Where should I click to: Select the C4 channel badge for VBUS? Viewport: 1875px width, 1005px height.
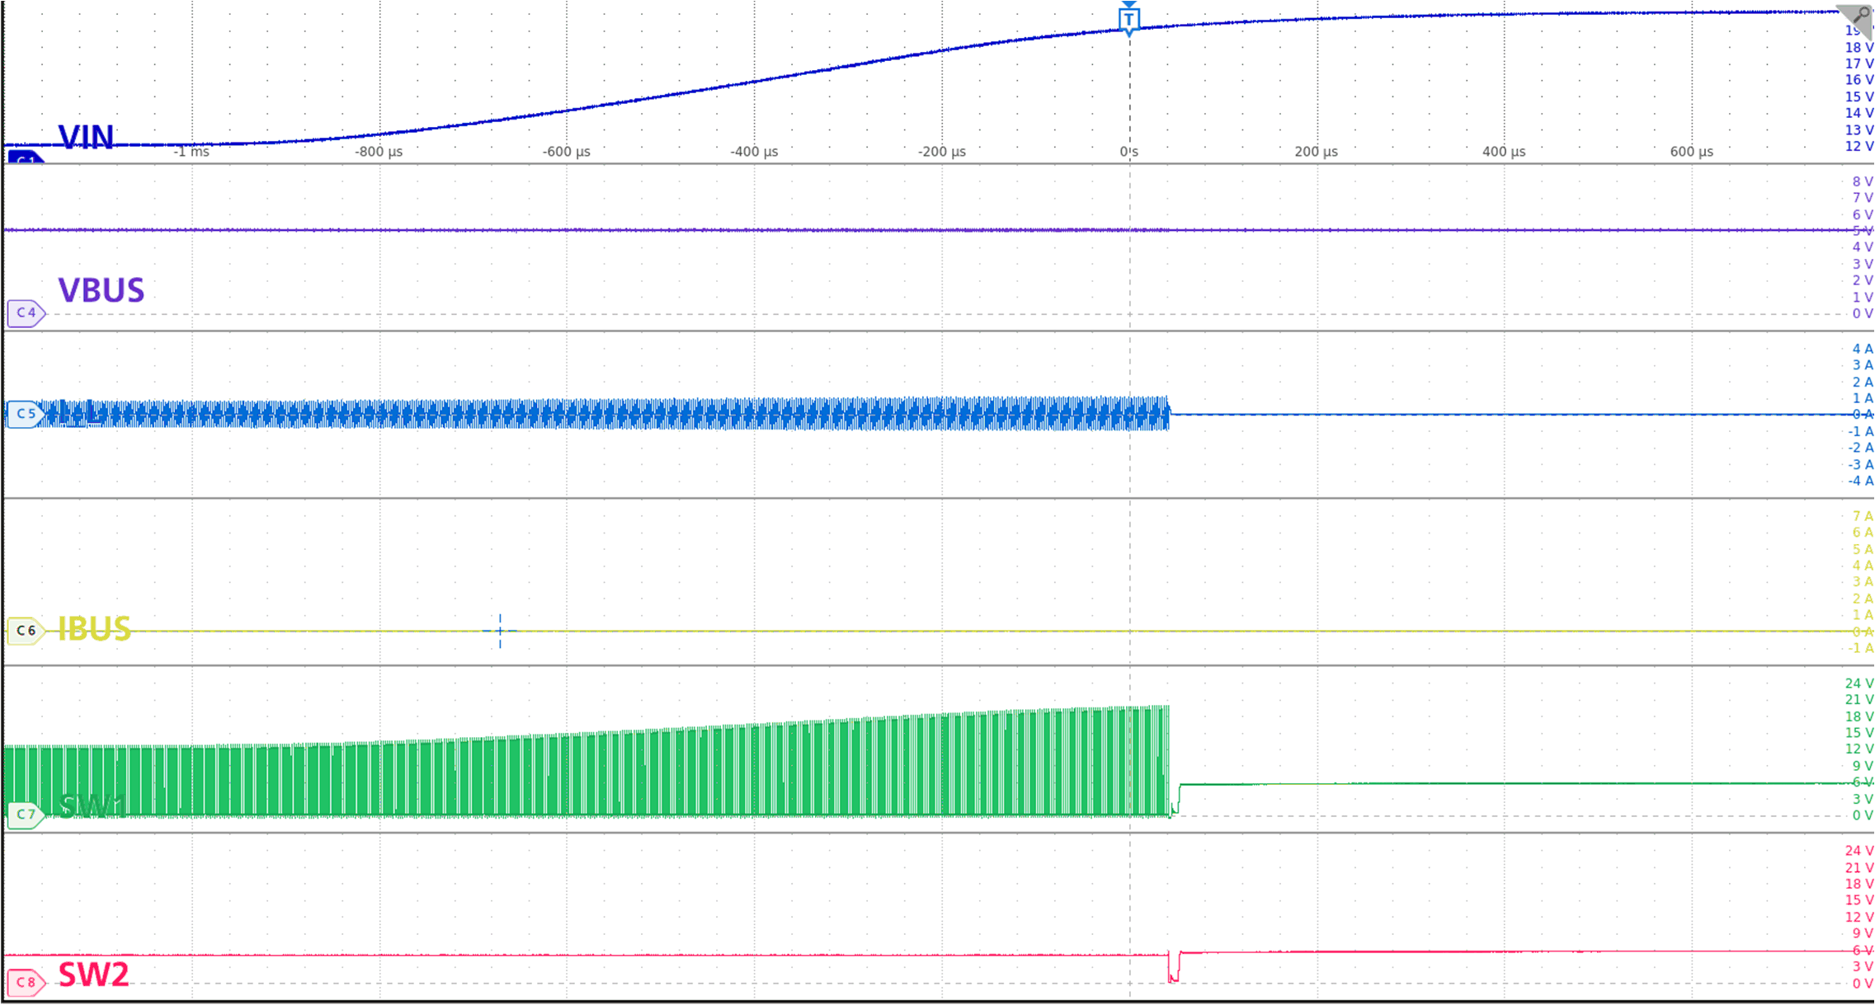tap(25, 314)
